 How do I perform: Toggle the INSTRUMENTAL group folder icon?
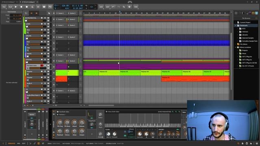click(26, 21)
